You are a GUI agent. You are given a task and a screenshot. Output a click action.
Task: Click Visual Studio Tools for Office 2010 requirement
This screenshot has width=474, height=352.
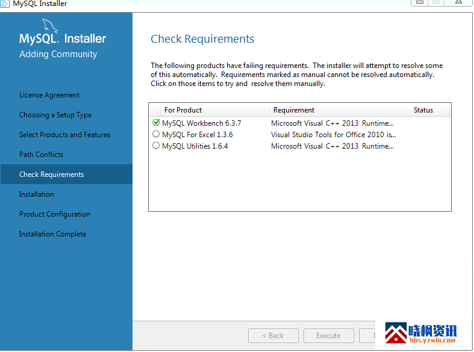click(334, 135)
